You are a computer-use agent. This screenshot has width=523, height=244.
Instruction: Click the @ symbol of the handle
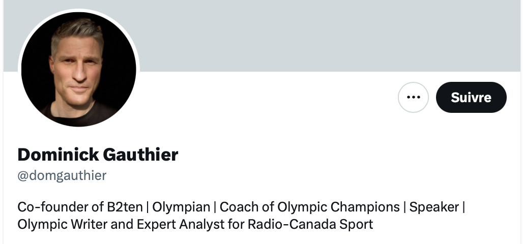pos(23,176)
